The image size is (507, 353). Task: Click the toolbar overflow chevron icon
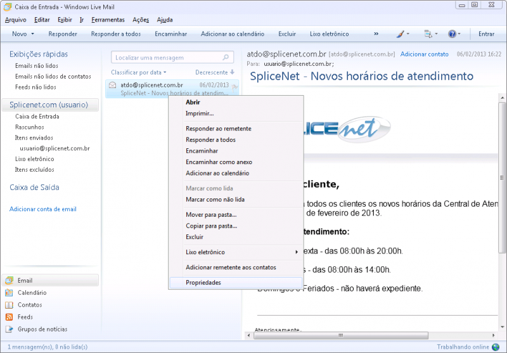point(376,34)
